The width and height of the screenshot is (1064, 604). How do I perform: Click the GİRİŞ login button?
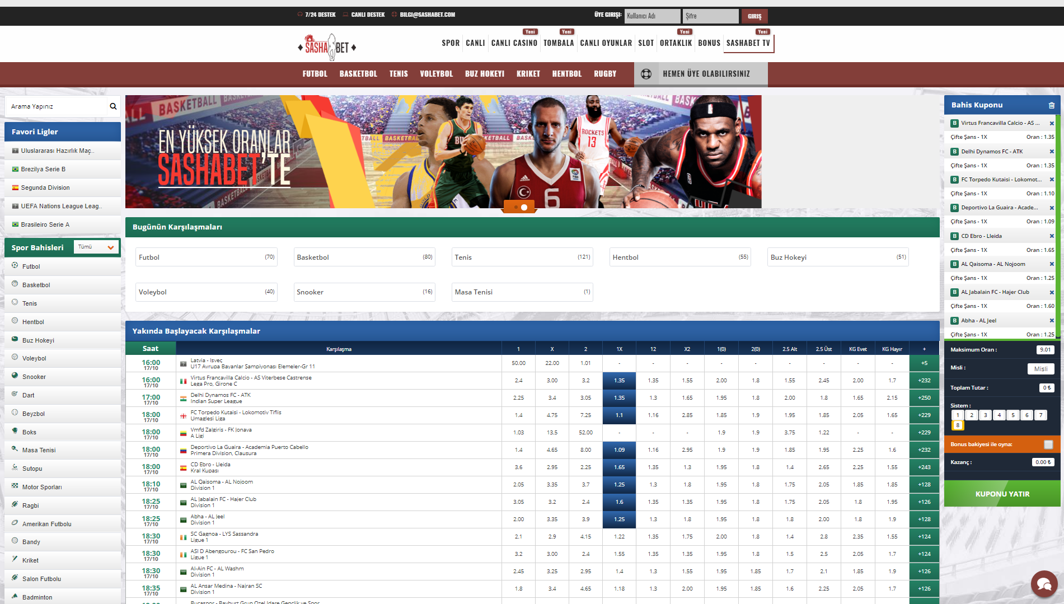pos(754,16)
